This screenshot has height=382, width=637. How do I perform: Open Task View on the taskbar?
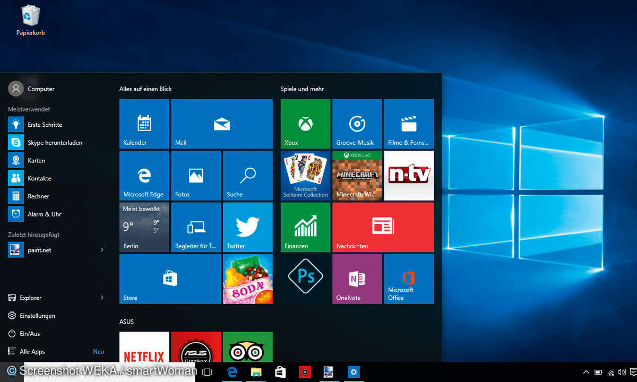tap(208, 372)
